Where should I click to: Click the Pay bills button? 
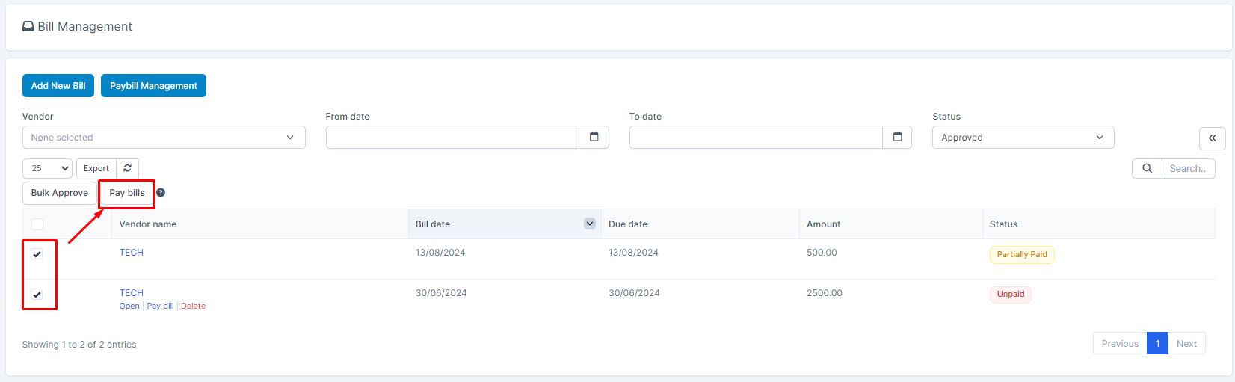point(127,193)
